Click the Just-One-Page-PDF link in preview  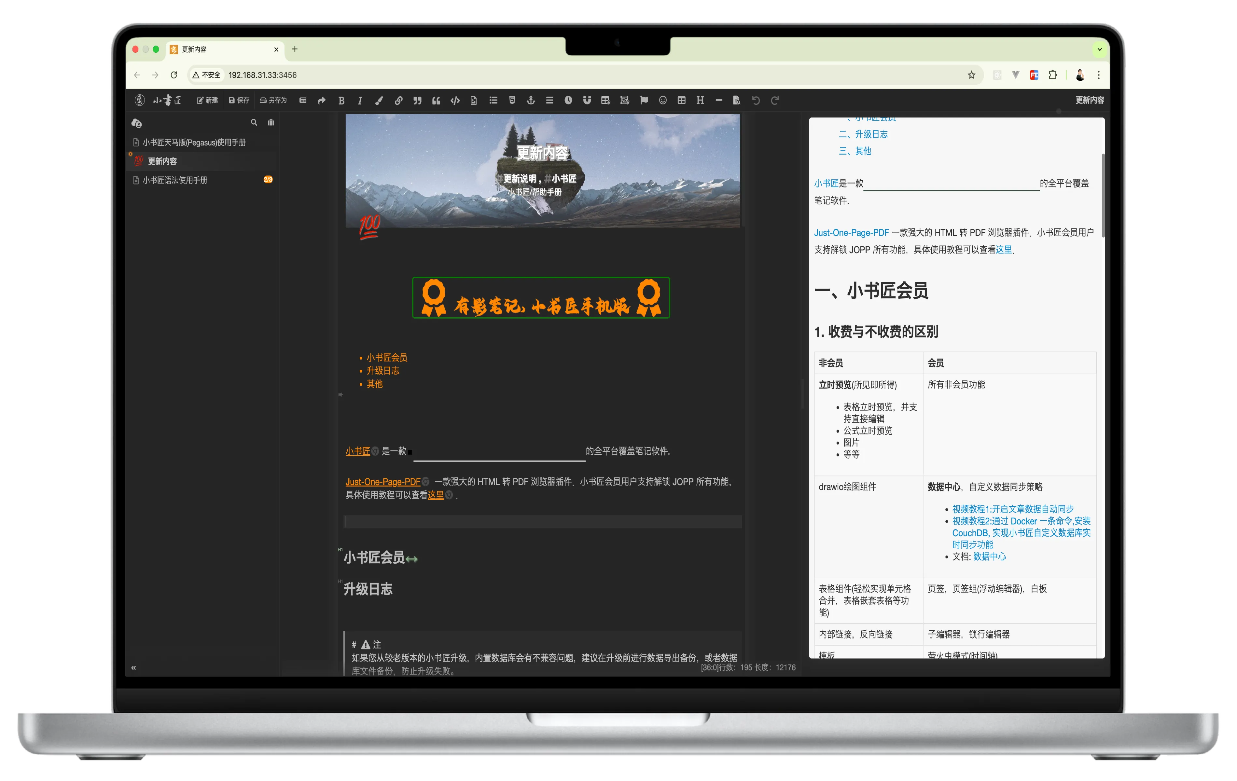pyautogui.click(x=851, y=233)
